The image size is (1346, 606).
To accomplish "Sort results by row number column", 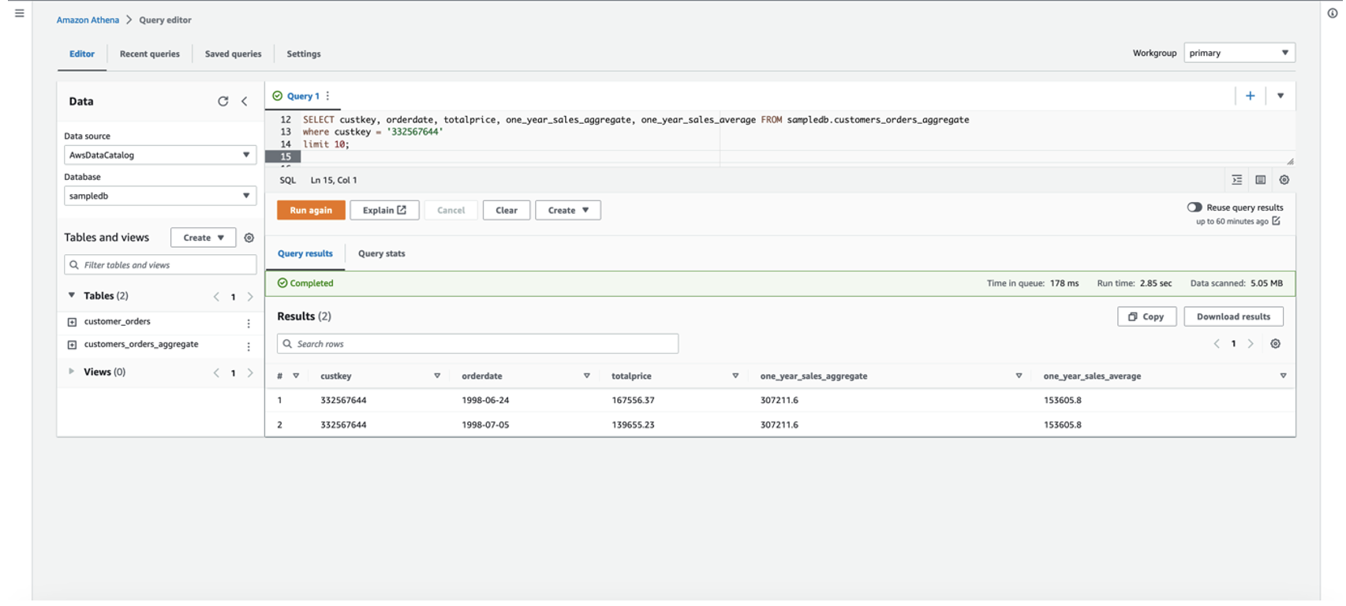I will pyautogui.click(x=296, y=376).
